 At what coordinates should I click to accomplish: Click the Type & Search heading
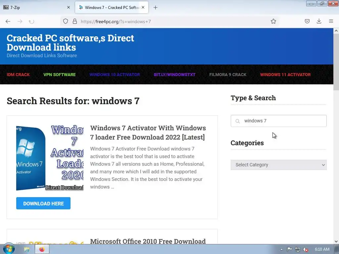[253, 98]
